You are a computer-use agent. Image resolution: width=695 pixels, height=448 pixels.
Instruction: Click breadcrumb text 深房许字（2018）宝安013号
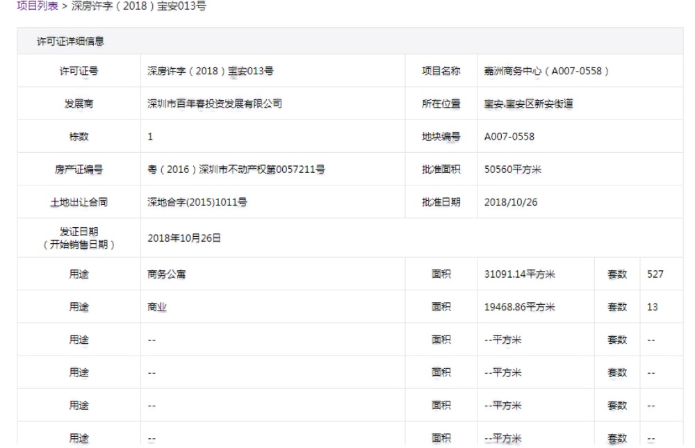pyautogui.click(x=139, y=6)
